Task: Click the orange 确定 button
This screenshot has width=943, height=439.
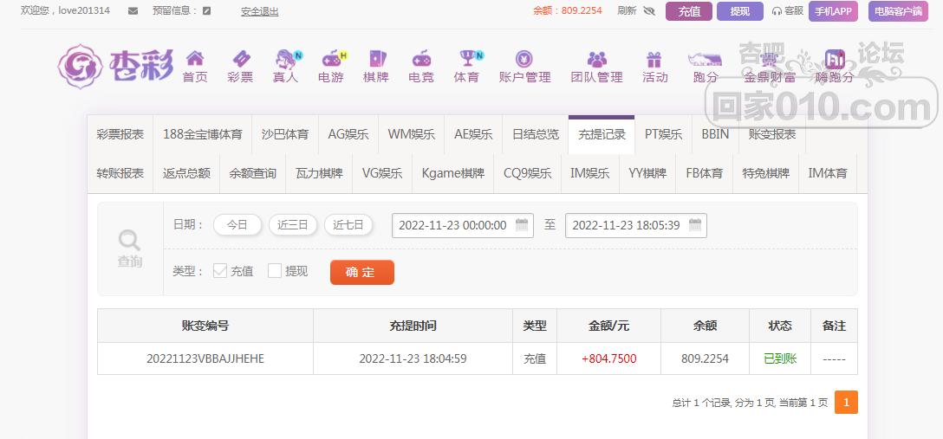Action: 362,272
